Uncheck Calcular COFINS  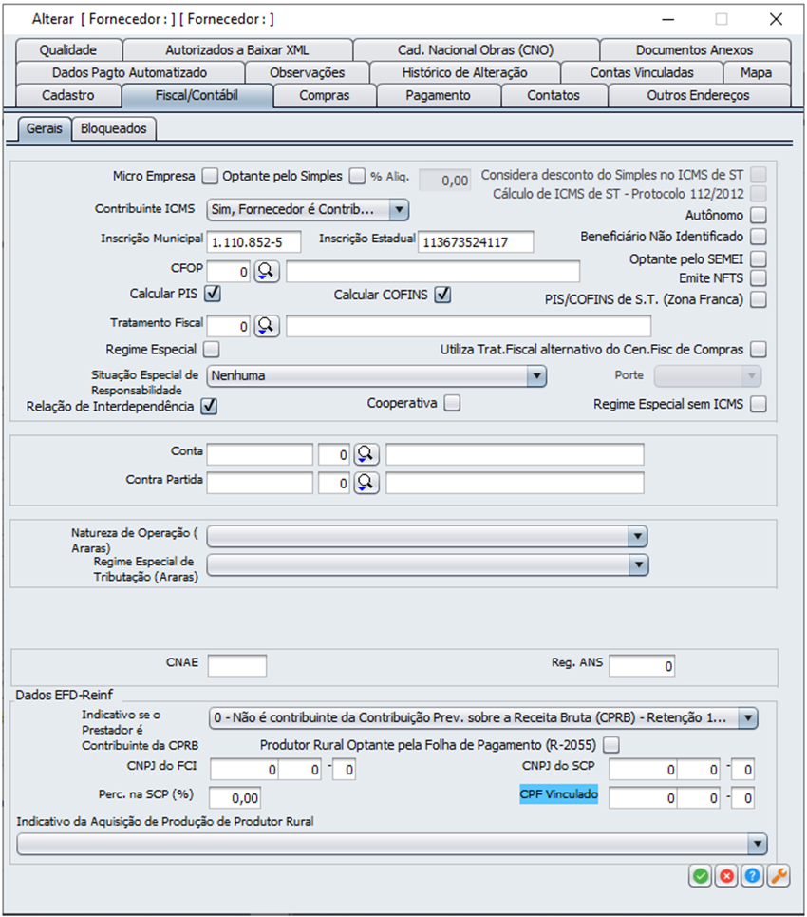(443, 295)
